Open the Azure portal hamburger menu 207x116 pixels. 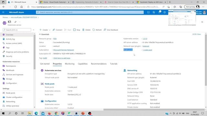pyautogui.click(x=3, y=12)
